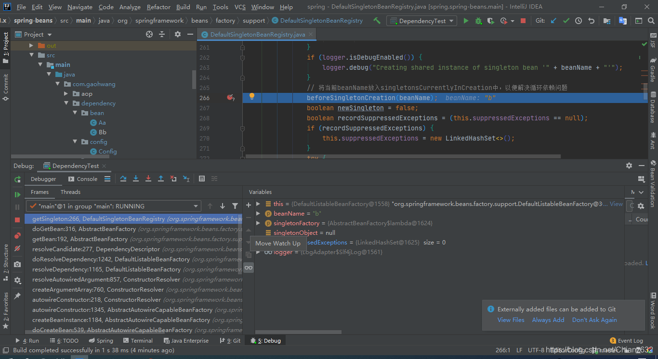Toggle the Gradle tool window stripe

(x=653, y=70)
